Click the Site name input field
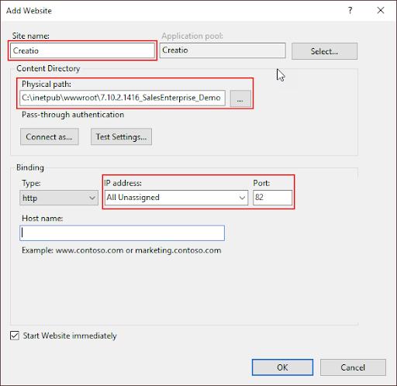 [82, 50]
